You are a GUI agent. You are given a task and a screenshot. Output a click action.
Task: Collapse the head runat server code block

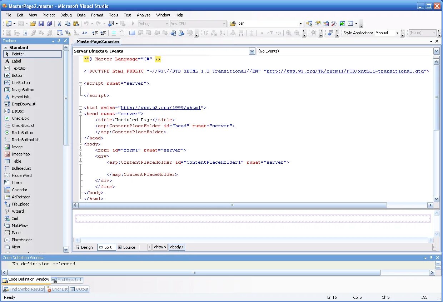[80, 114]
